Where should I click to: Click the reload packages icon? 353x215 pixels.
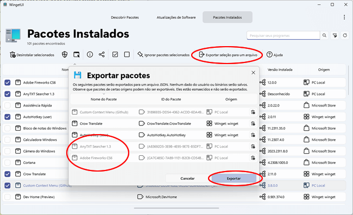coord(345,35)
